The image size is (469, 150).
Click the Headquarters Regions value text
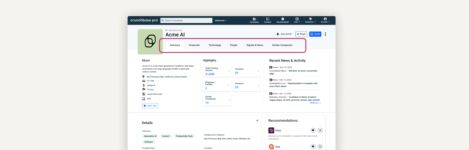point(227,139)
